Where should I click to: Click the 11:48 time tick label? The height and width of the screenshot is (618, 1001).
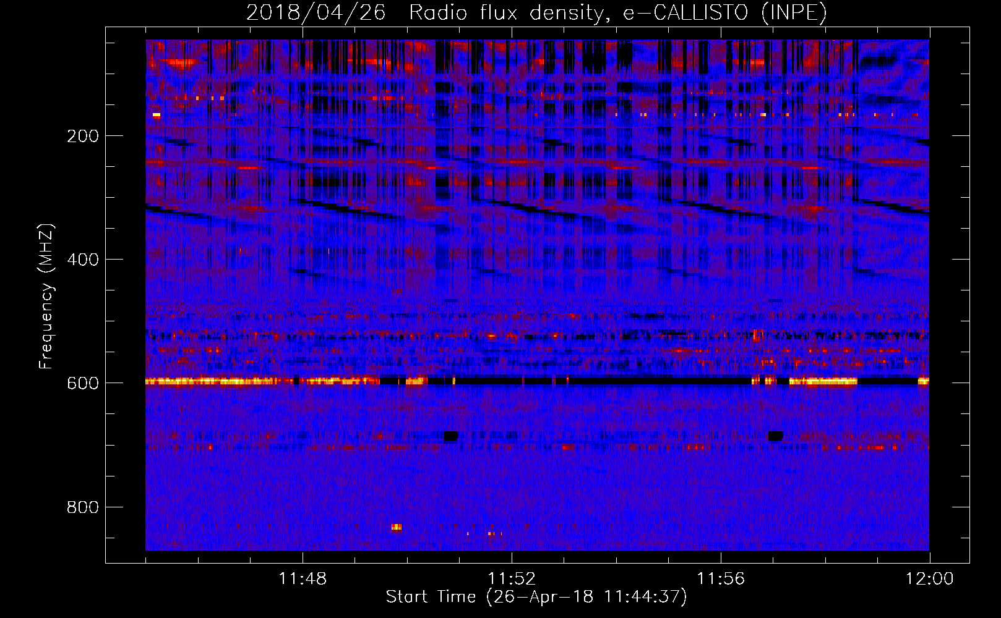[x=303, y=579]
